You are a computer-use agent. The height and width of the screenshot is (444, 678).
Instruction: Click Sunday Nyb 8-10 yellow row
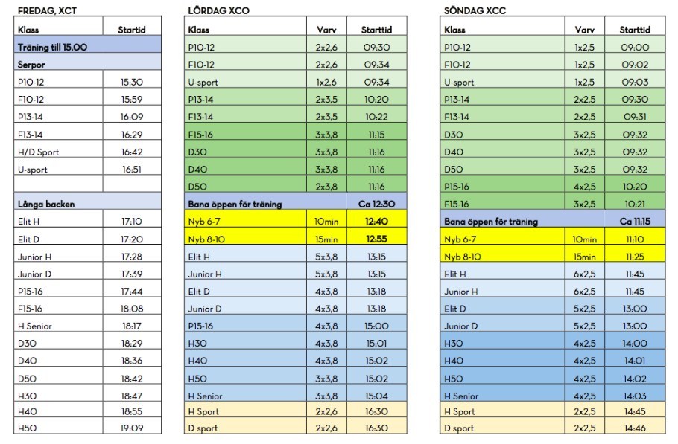pyautogui.click(x=553, y=254)
